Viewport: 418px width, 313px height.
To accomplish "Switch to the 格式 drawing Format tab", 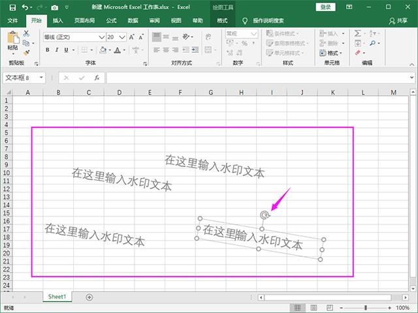I will [x=222, y=20].
